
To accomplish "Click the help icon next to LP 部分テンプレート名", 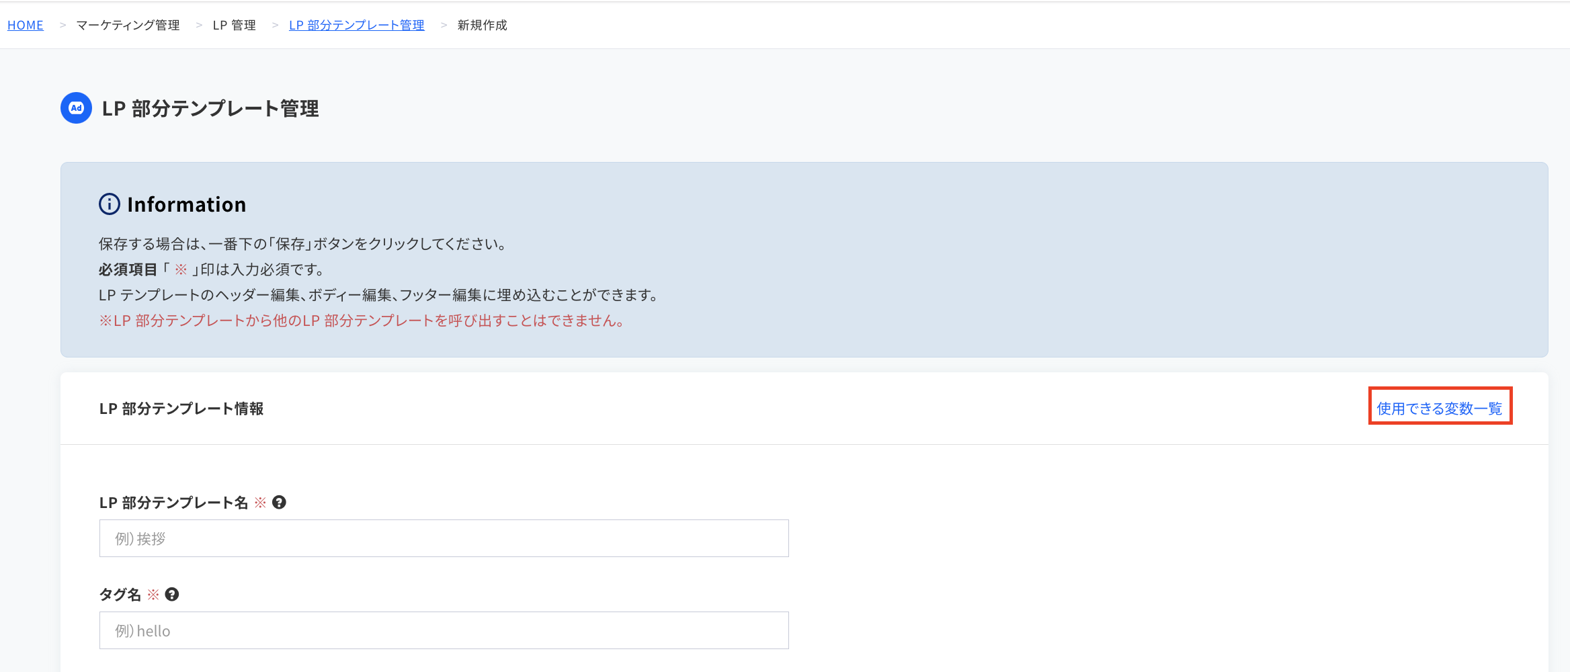I will [x=279, y=502].
